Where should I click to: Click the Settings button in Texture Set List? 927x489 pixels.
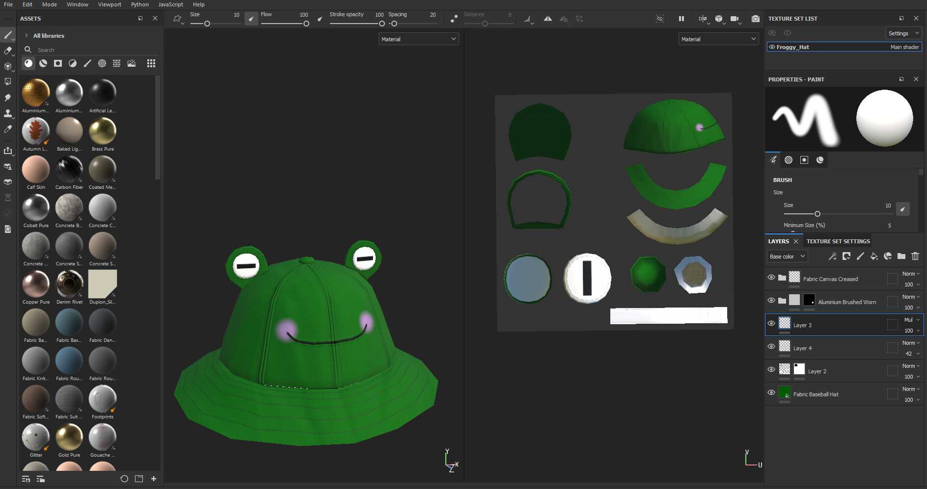click(x=902, y=33)
